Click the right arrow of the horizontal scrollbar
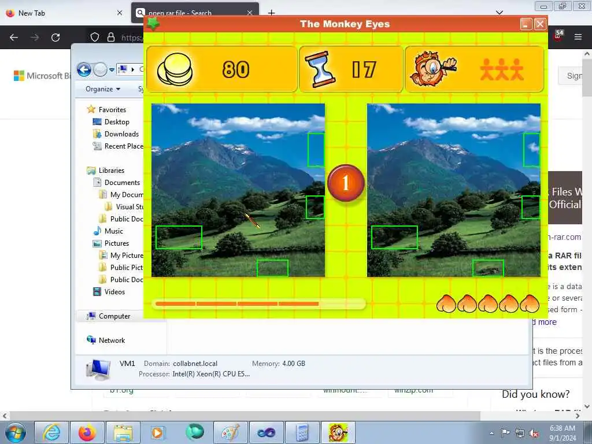The height and width of the screenshot is (444, 592). (x=578, y=416)
